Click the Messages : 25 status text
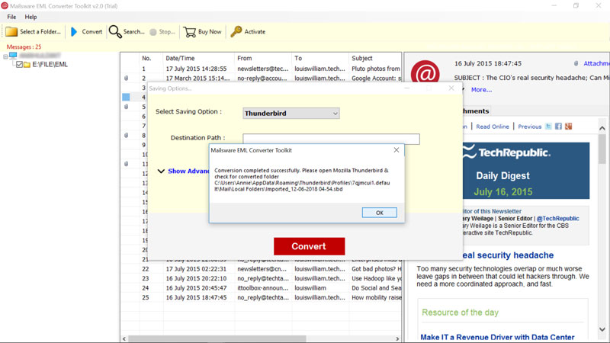 (x=24, y=46)
